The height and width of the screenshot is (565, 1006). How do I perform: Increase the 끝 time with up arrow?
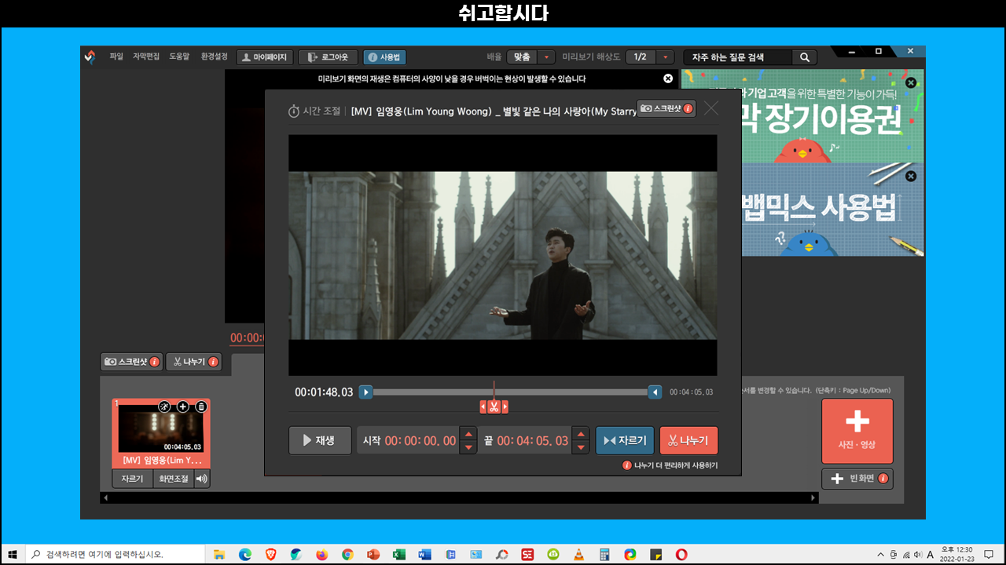[x=581, y=434]
